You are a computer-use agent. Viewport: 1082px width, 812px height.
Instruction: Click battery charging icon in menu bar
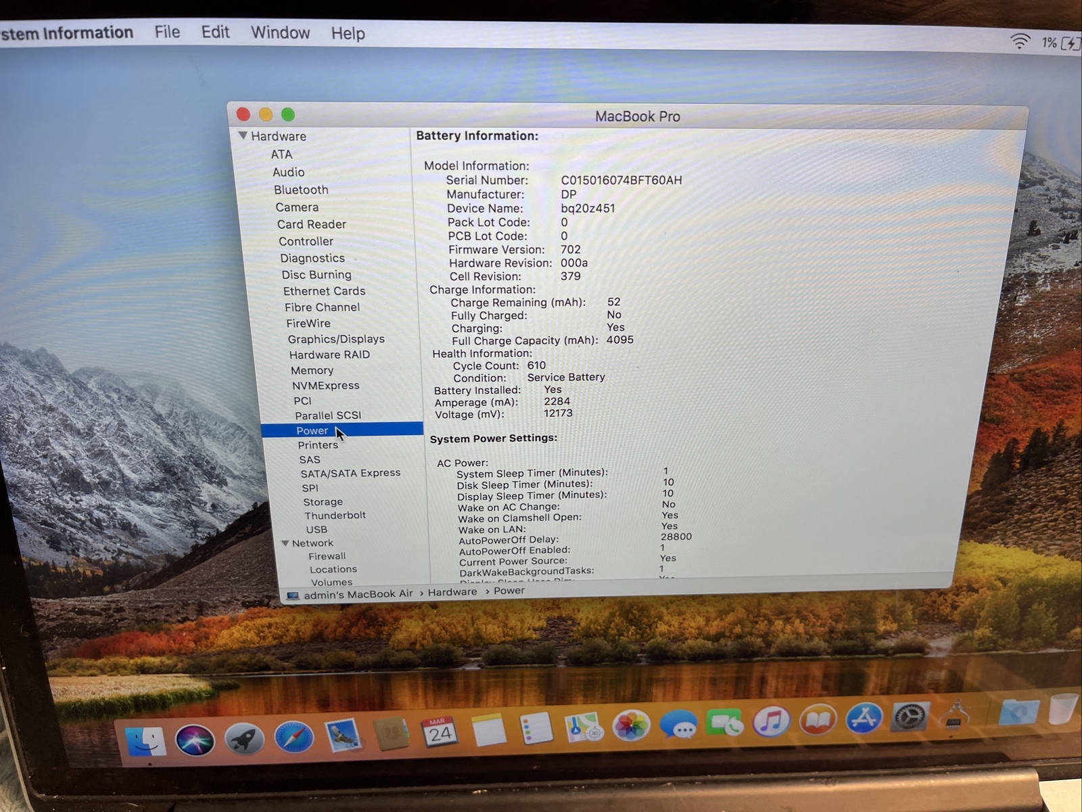(1070, 44)
